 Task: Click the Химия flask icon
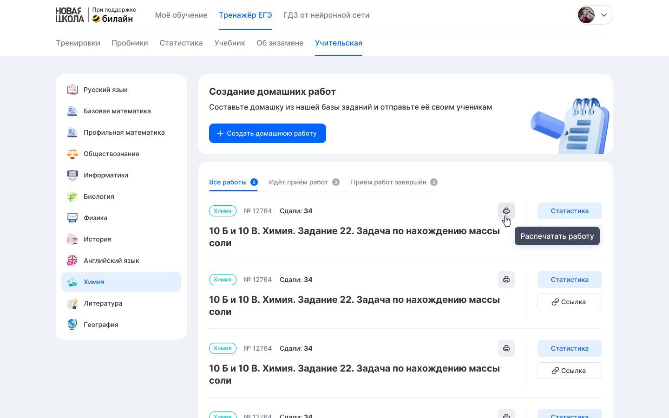(x=72, y=282)
